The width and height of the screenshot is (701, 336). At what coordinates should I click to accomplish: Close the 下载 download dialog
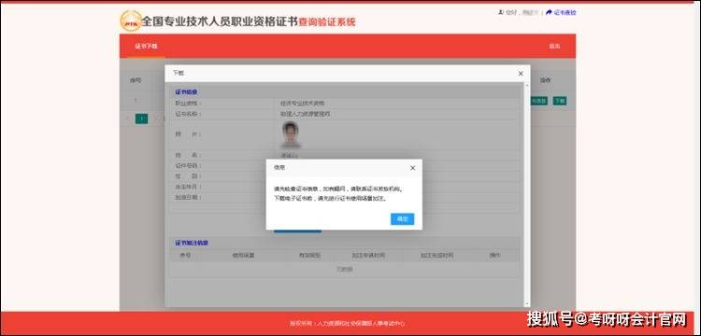coord(521,73)
